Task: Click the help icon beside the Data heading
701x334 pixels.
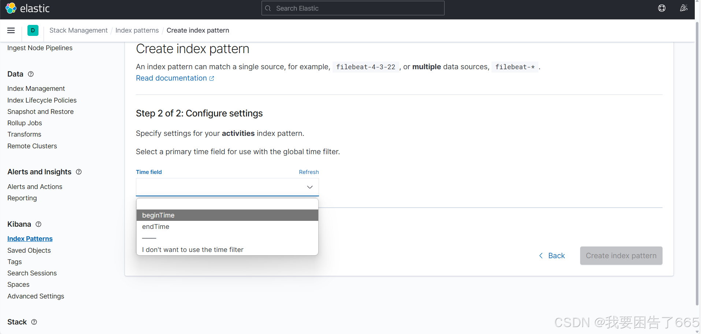Action: tap(31, 74)
